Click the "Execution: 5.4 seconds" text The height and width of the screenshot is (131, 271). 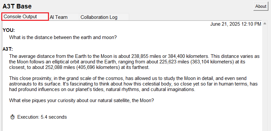tap(42, 117)
